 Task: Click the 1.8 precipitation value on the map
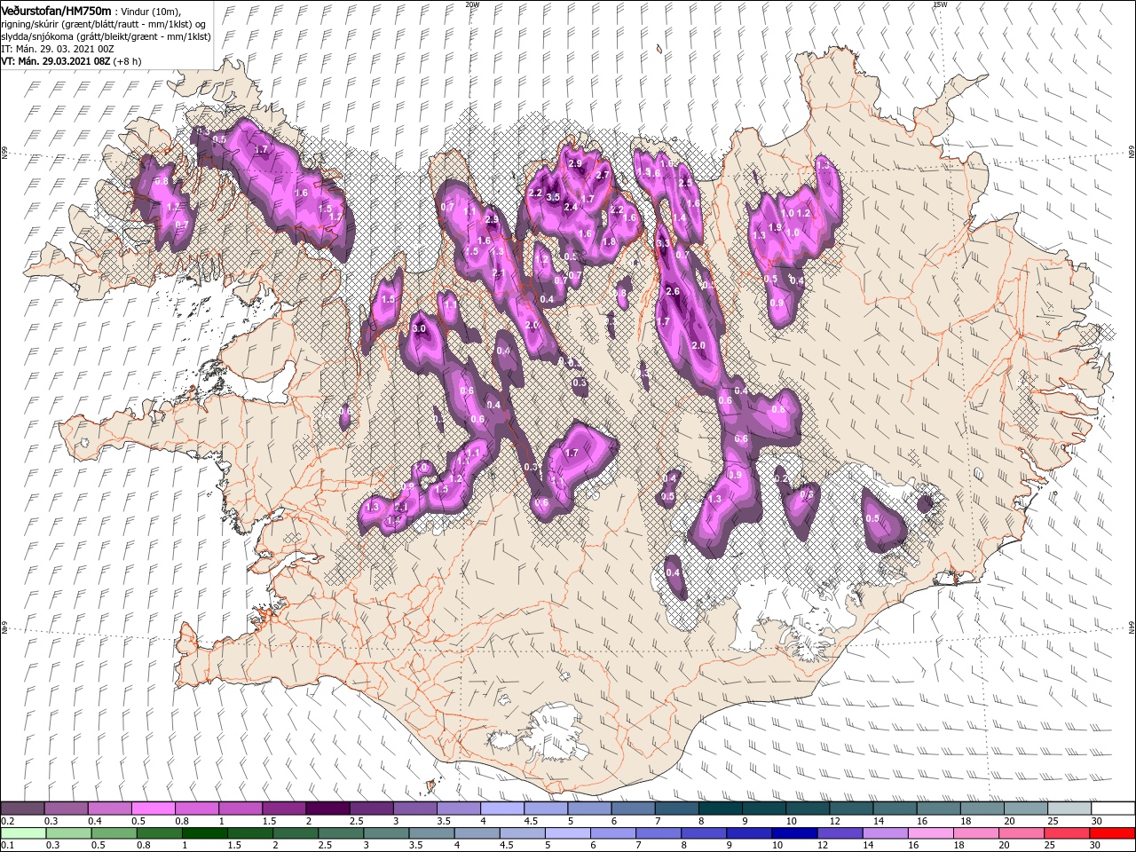(609, 241)
